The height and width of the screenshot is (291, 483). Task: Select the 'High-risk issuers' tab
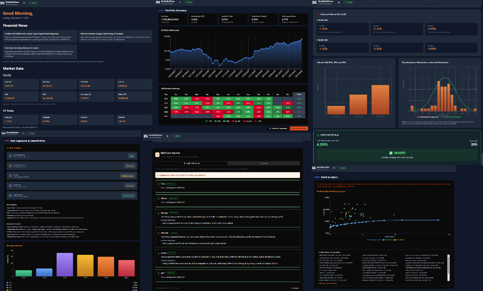192,163
